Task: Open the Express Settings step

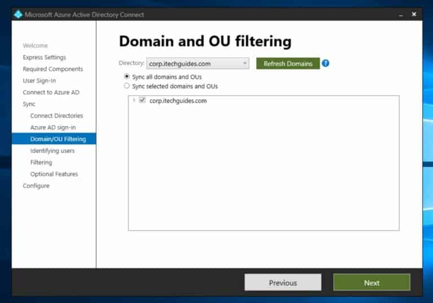Action: [x=45, y=57]
